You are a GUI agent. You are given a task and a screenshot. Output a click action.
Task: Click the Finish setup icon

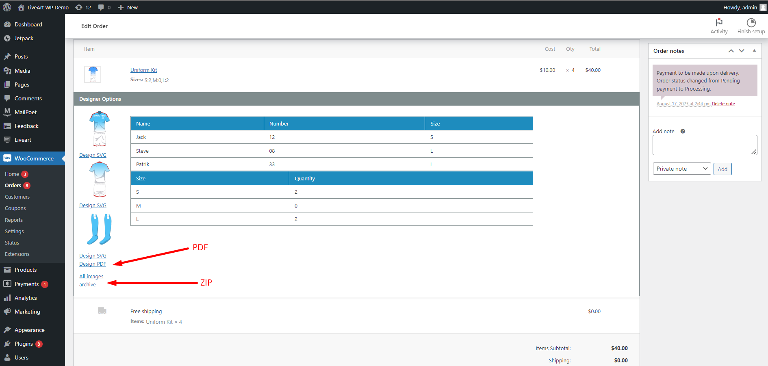coord(751,23)
